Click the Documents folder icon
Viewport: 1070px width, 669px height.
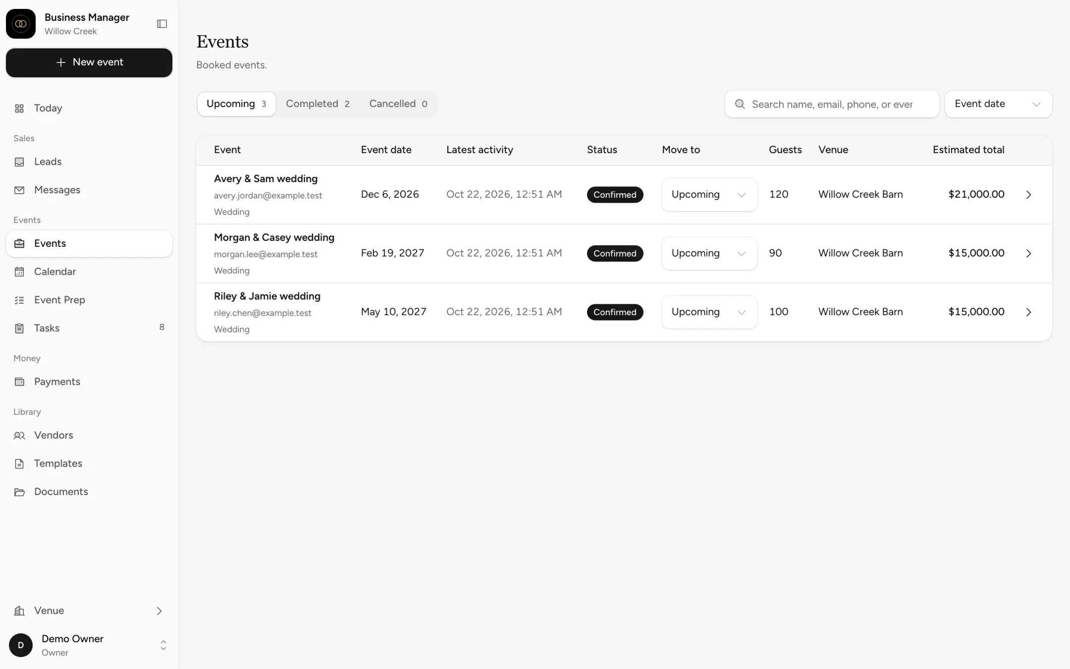coord(19,492)
